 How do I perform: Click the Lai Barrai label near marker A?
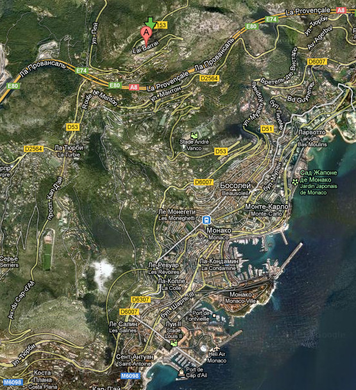tap(146, 47)
